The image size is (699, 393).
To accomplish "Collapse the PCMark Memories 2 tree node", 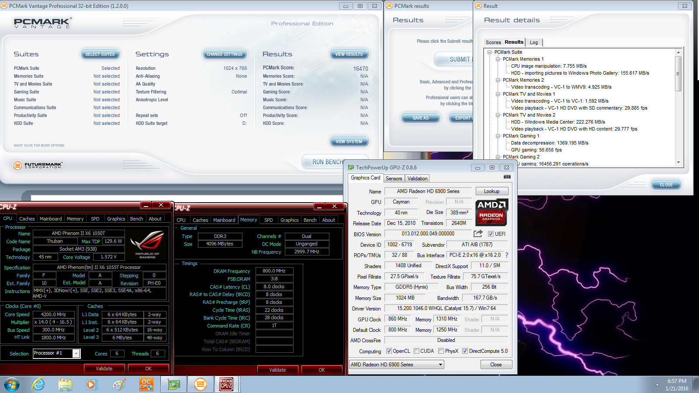I will (498, 80).
